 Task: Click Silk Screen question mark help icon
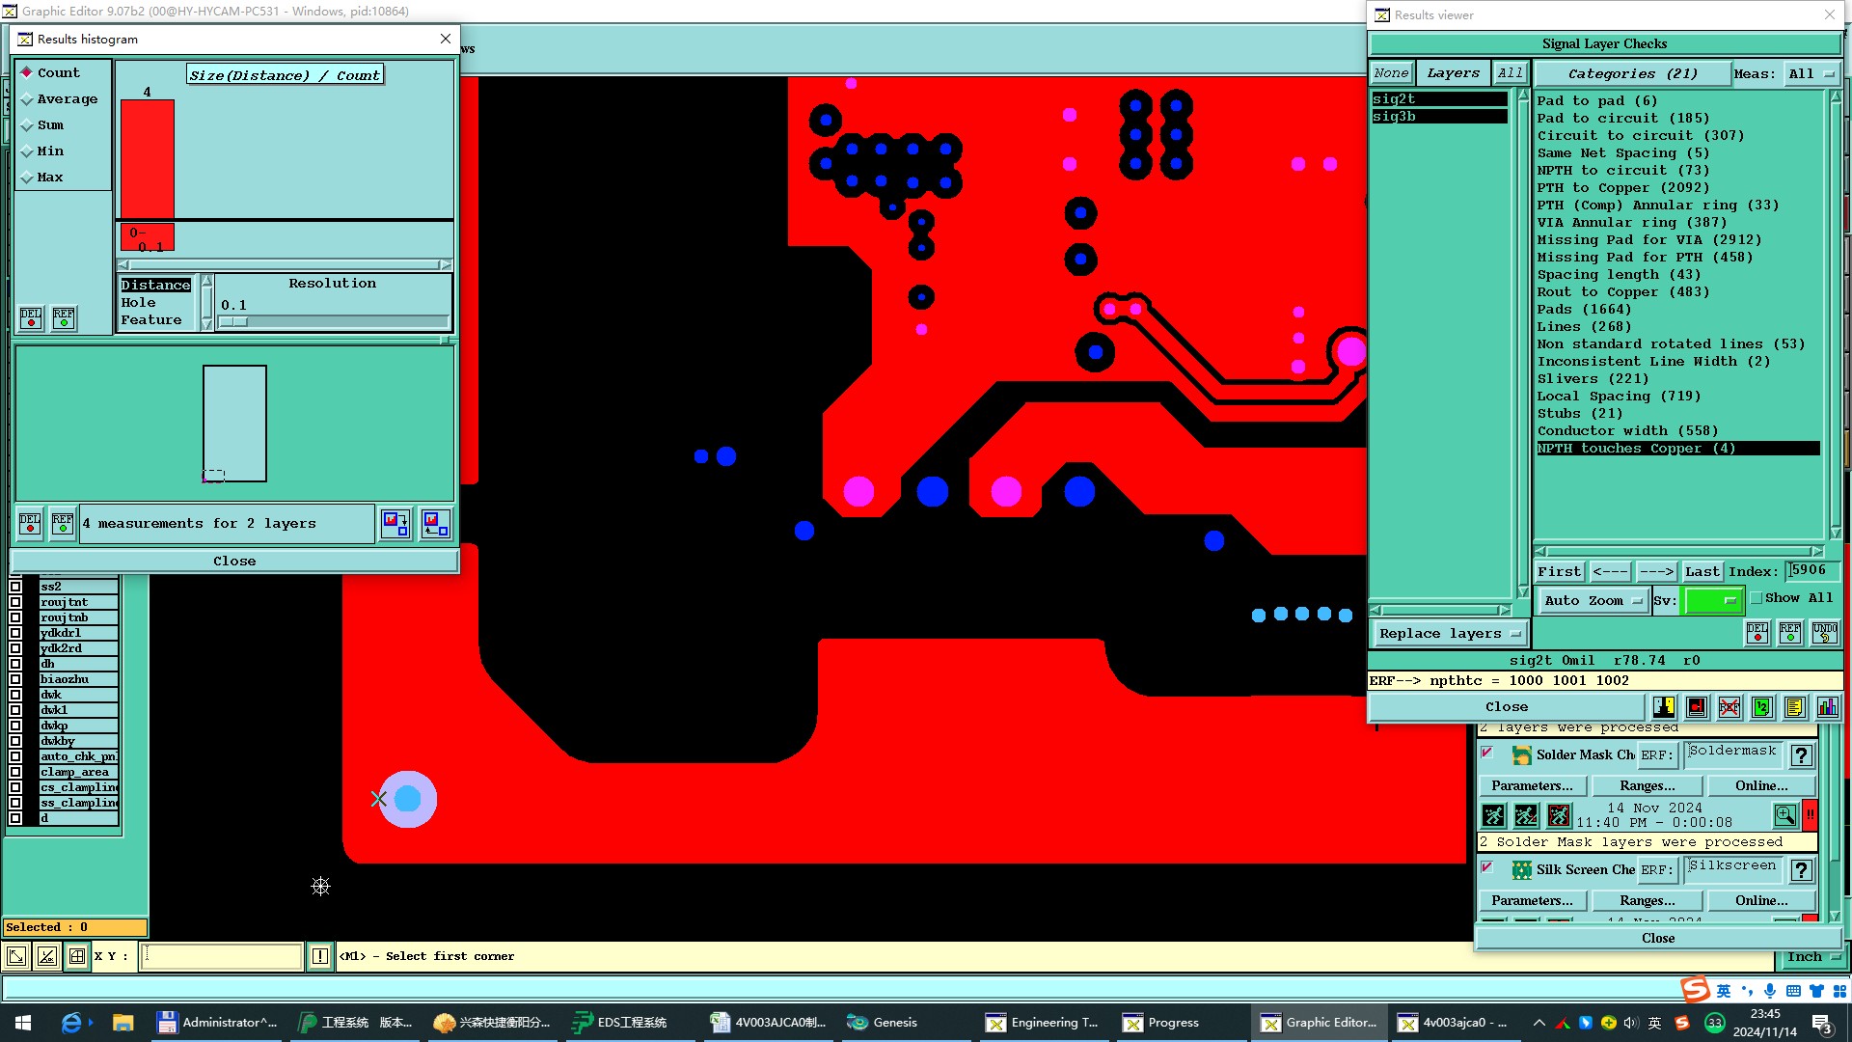tap(1800, 870)
